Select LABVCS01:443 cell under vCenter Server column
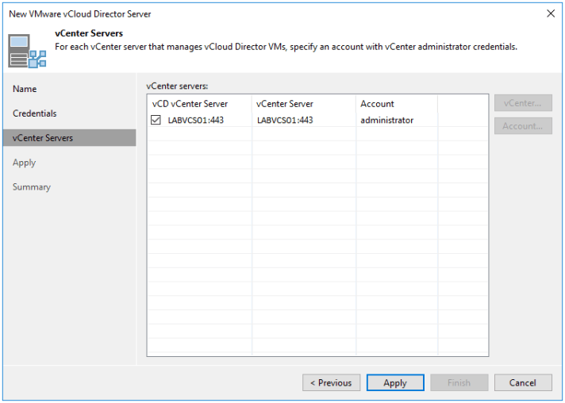Screen dimensions: 565x403 [x=285, y=121]
